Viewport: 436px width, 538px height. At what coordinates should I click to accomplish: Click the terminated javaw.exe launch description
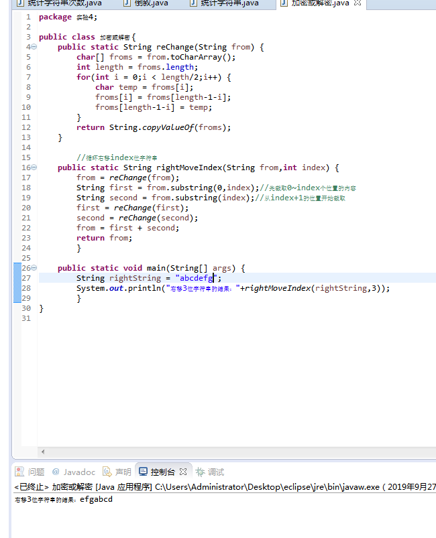click(x=225, y=487)
